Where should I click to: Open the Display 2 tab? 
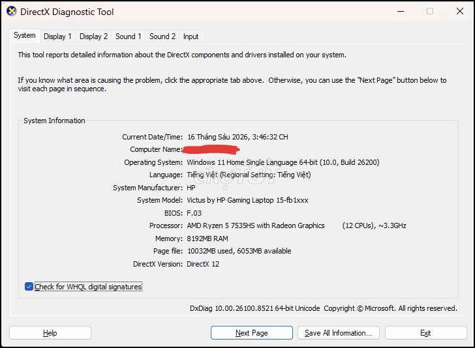click(93, 36)
